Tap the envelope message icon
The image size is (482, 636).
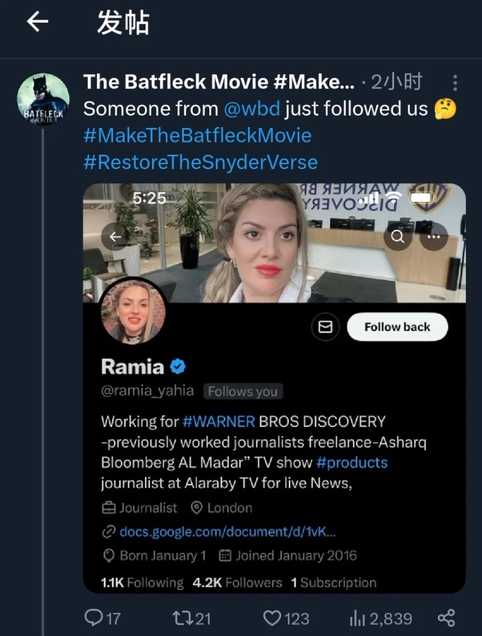click(325, 327)
